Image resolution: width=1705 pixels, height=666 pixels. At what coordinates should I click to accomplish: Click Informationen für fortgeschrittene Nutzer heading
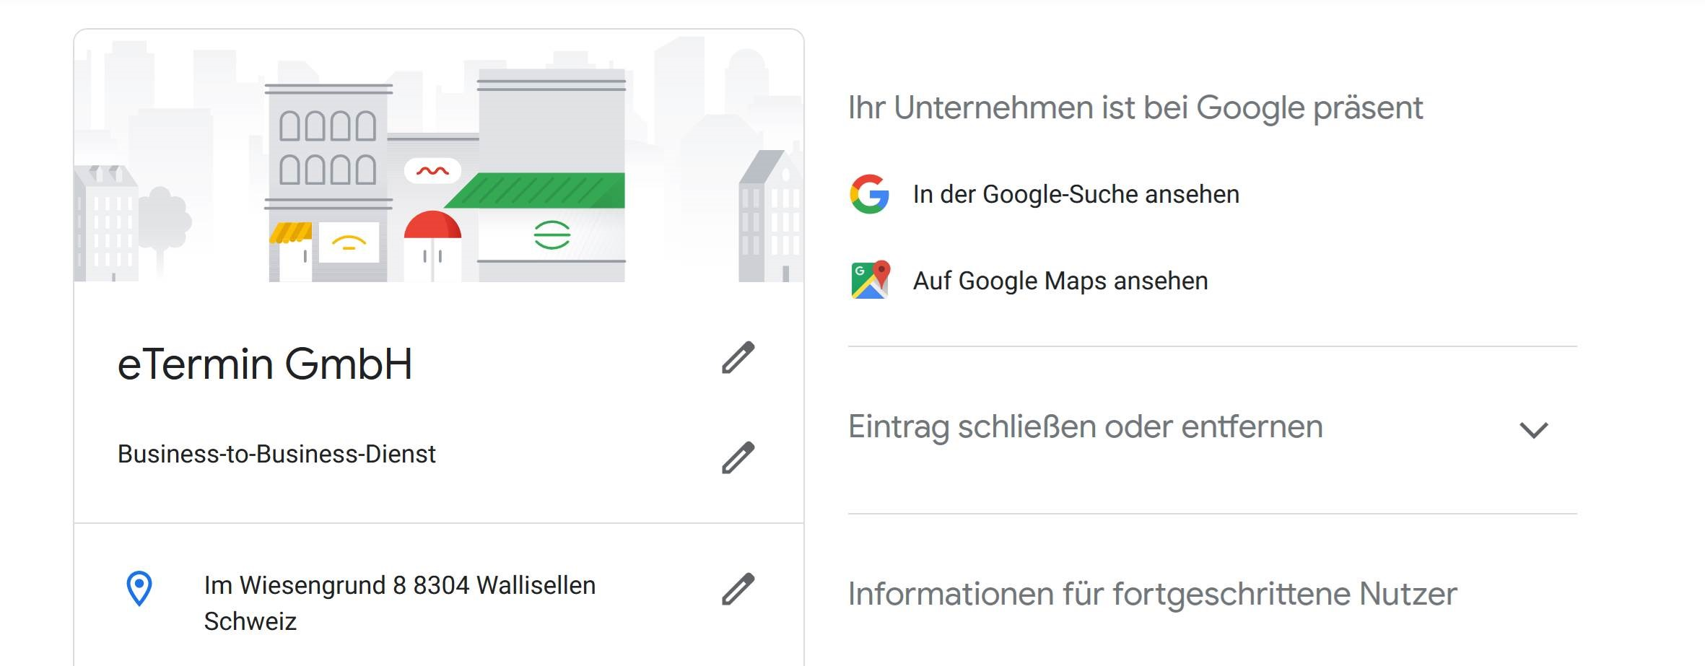(1153, 594)
